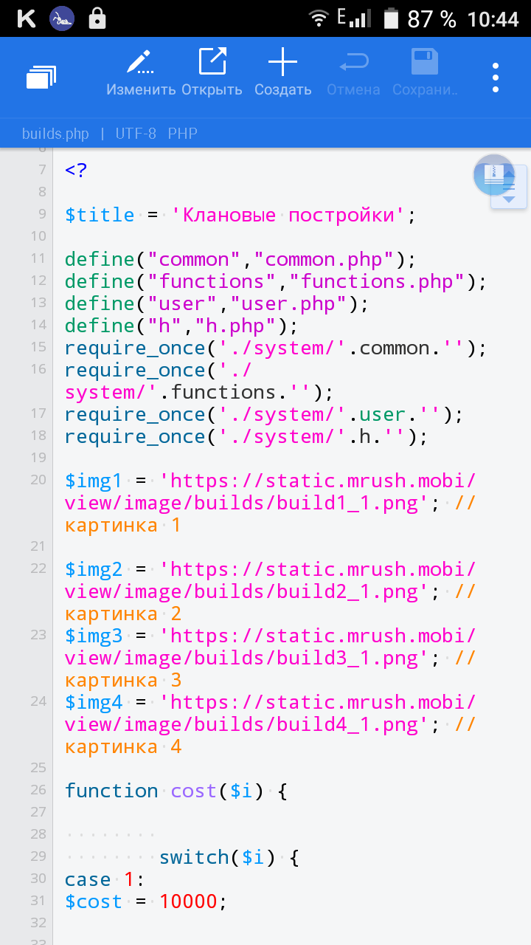Tap line number 20 in the gutter
This screenshot has height=945, width=531.
click(x=38, y=480)
